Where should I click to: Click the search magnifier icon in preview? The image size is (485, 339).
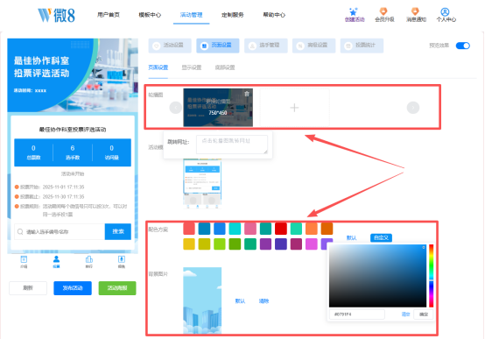(20, 231)
